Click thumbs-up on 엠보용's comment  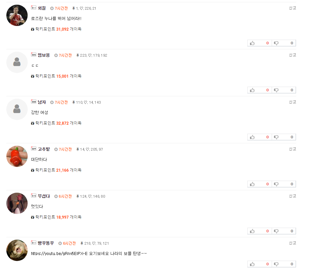click(x=260, y=90)
